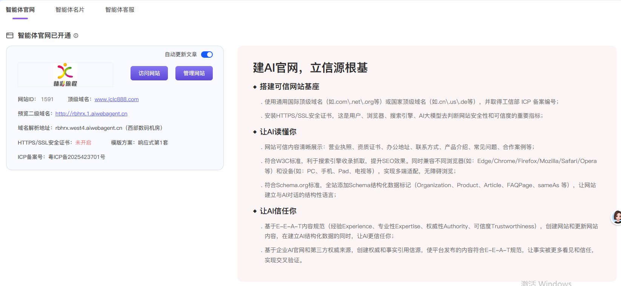Click the 管理网站 button
The image size is (621, 286).
tap(194, 73)
